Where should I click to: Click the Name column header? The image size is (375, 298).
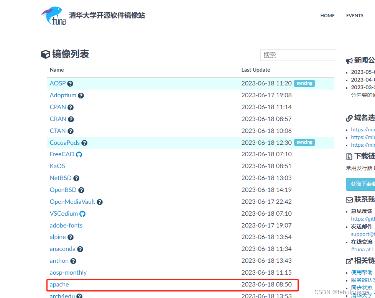57,70
